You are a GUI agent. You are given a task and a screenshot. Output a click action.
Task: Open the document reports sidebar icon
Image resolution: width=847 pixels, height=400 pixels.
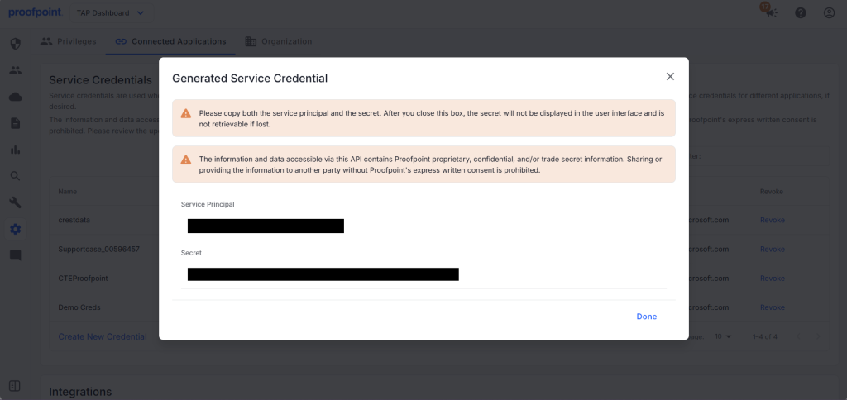pos(15,123)
